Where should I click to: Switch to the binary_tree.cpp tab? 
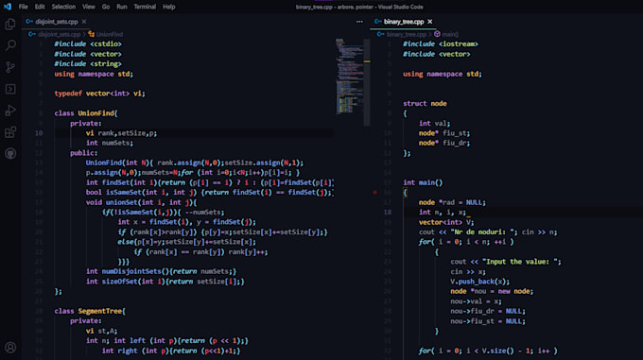pyautogui.click(x=404, y=22)
